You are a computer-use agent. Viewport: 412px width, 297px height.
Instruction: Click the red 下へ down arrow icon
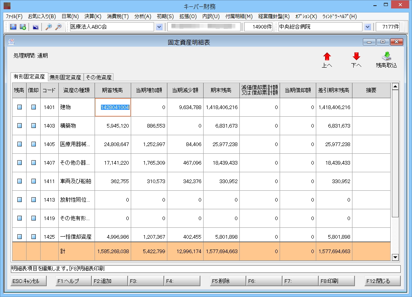[x=356, y=56]
